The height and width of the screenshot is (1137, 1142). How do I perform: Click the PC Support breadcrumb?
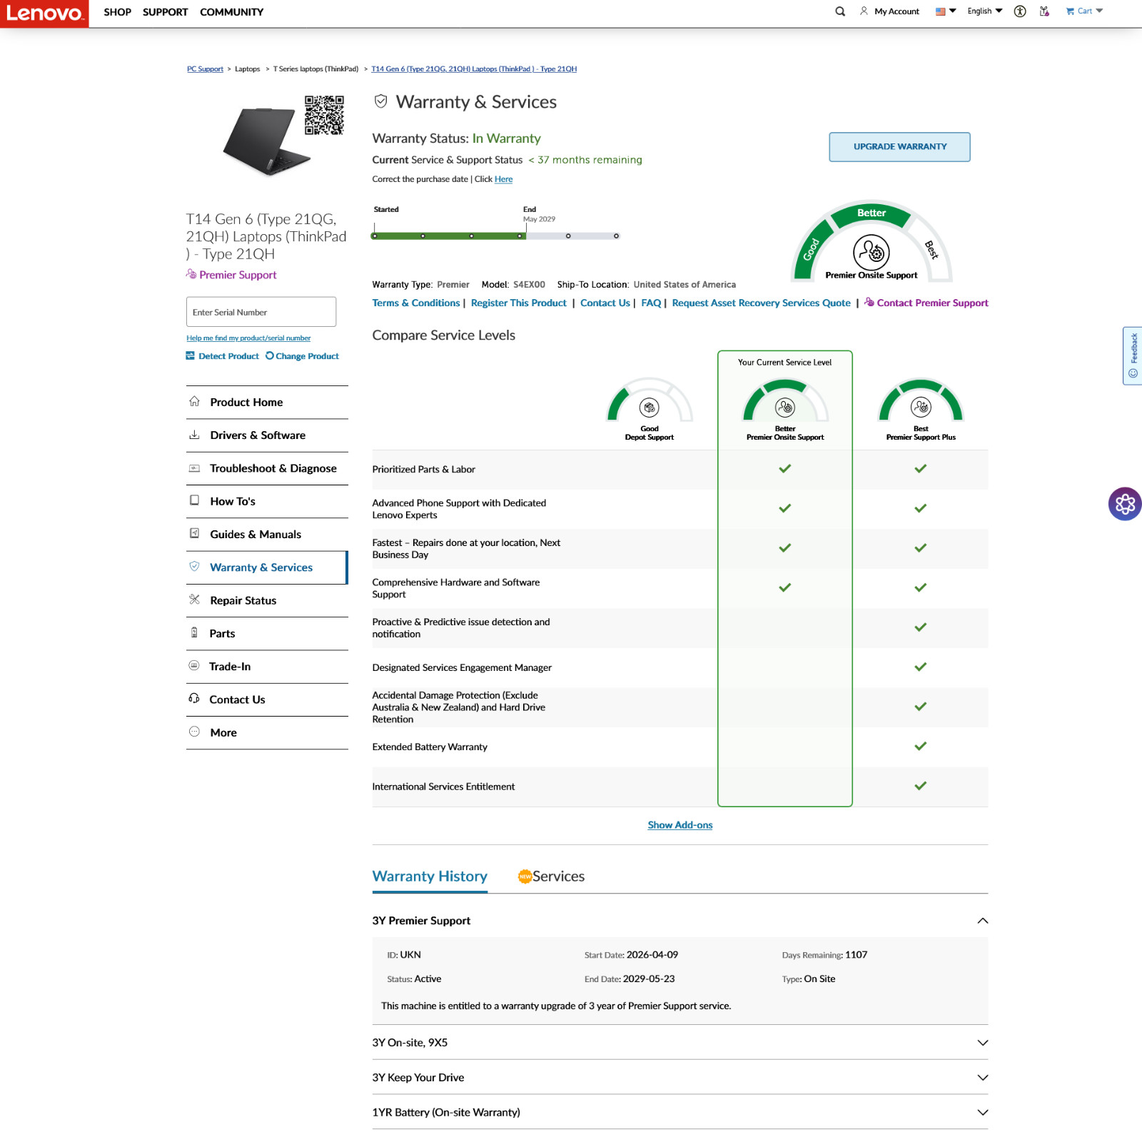[205, 69]
